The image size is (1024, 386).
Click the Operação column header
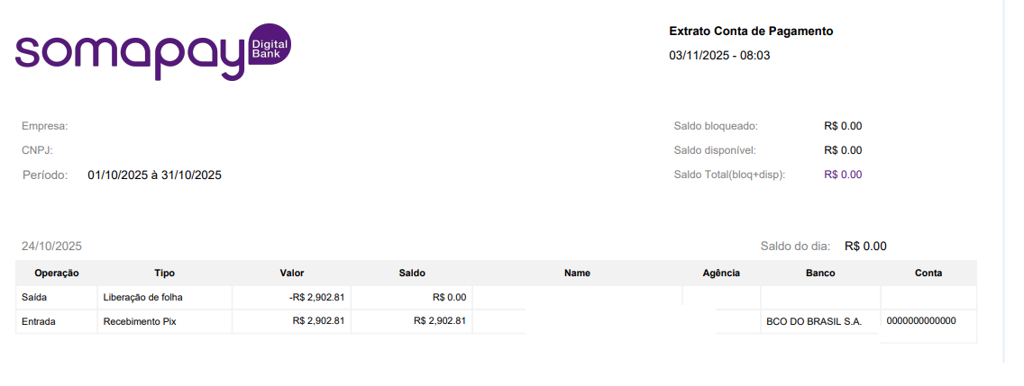(57, 274)
